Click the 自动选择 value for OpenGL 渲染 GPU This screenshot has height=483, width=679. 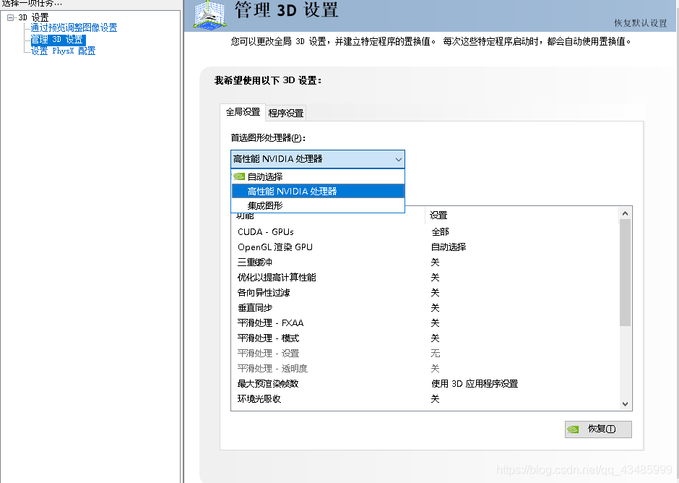click(448, 247)
